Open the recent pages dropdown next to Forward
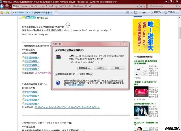 pos(10,6)
